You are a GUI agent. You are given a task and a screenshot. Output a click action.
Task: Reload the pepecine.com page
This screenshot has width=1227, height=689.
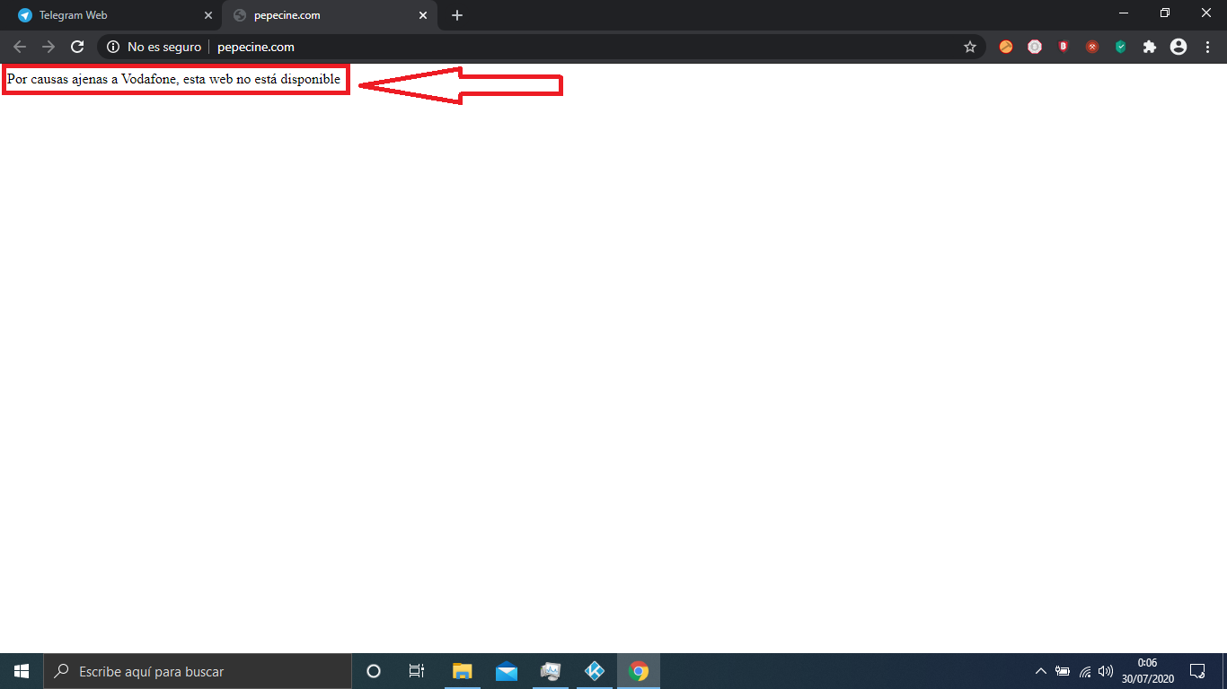point(77,47)
